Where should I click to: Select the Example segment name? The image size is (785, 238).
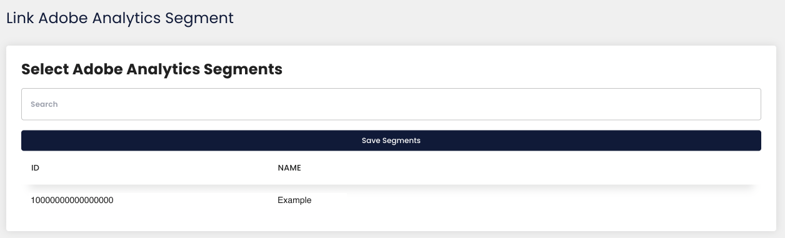coord(294,201)
